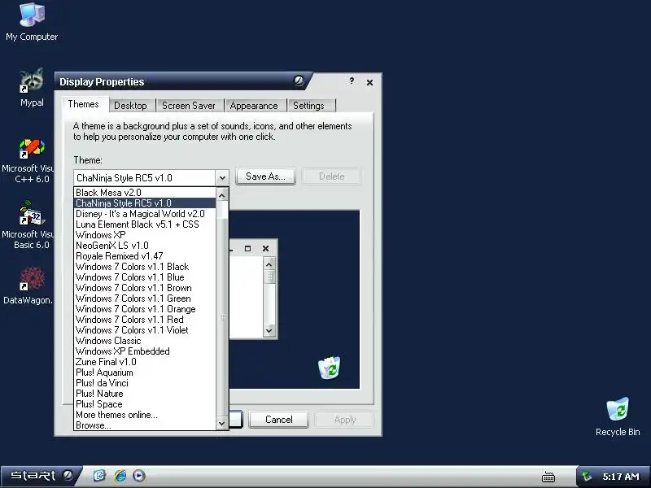Image resolution: width=651 pixels, height=488 pixels.
Task: Choose Windows 7 Colors v1.1 Brown
Action: click(x=145, y=288)
